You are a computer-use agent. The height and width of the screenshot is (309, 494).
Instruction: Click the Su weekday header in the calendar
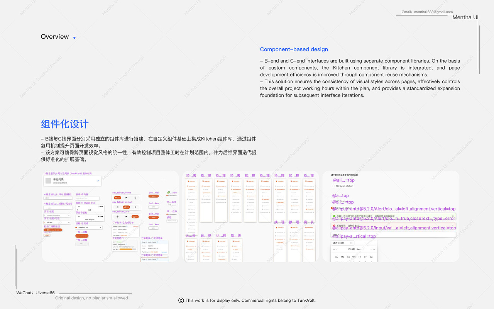pos(337,257)
